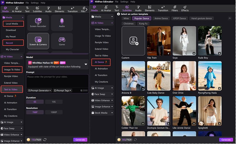Click Generate button in left window
Screen dimensions: 236x144
80,140
